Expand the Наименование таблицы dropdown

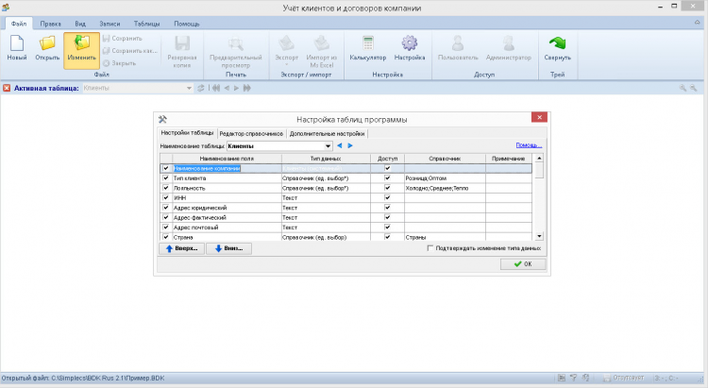tap(328, 146)
